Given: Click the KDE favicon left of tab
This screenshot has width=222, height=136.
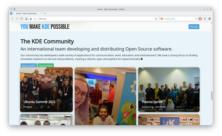Looking at the screenshot, I should point(11,14).
